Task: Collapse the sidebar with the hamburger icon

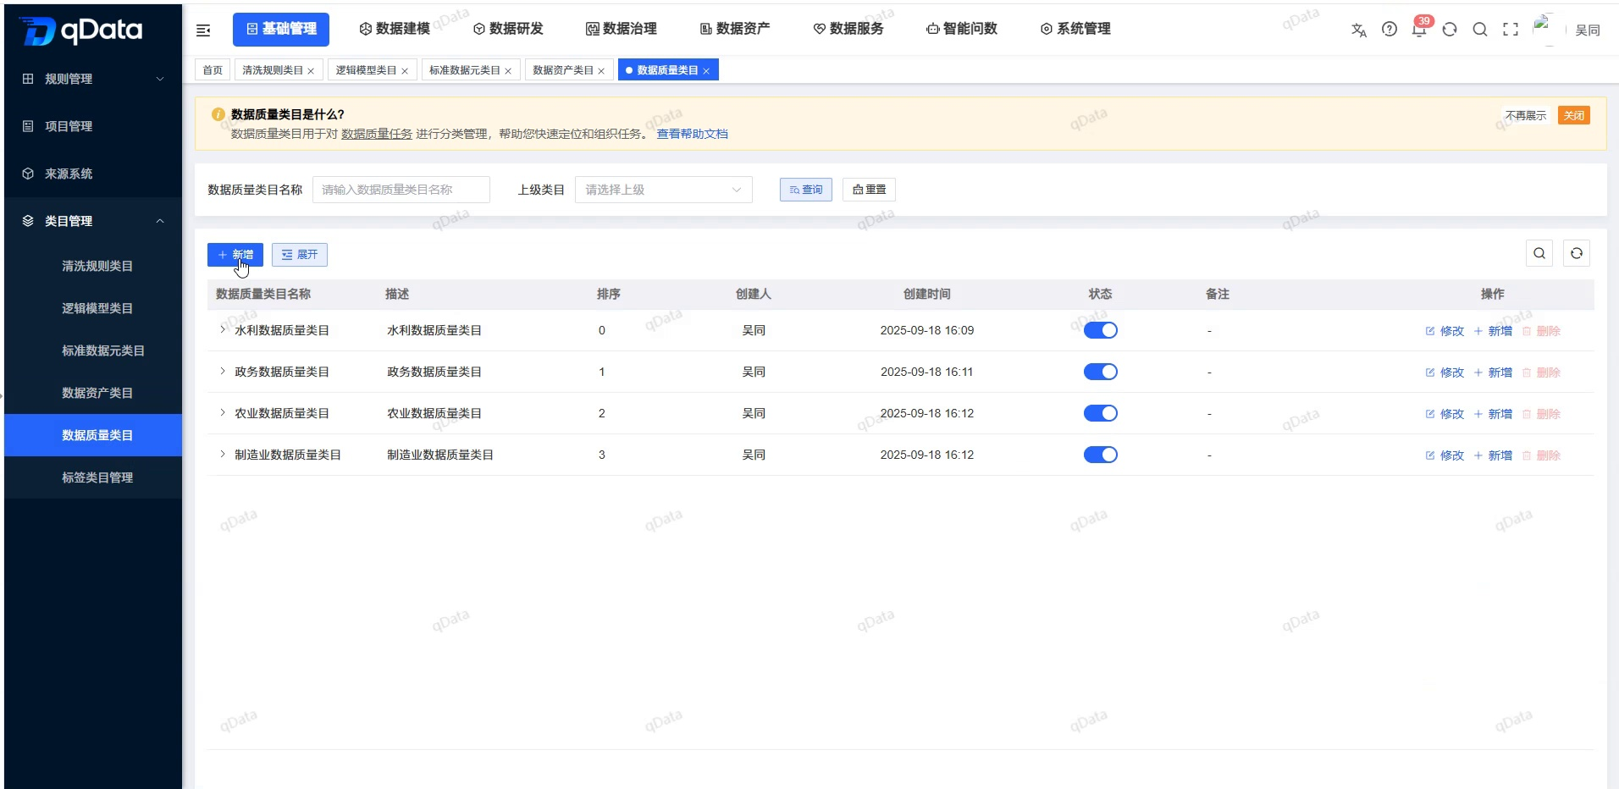Action: pos(203,30)
